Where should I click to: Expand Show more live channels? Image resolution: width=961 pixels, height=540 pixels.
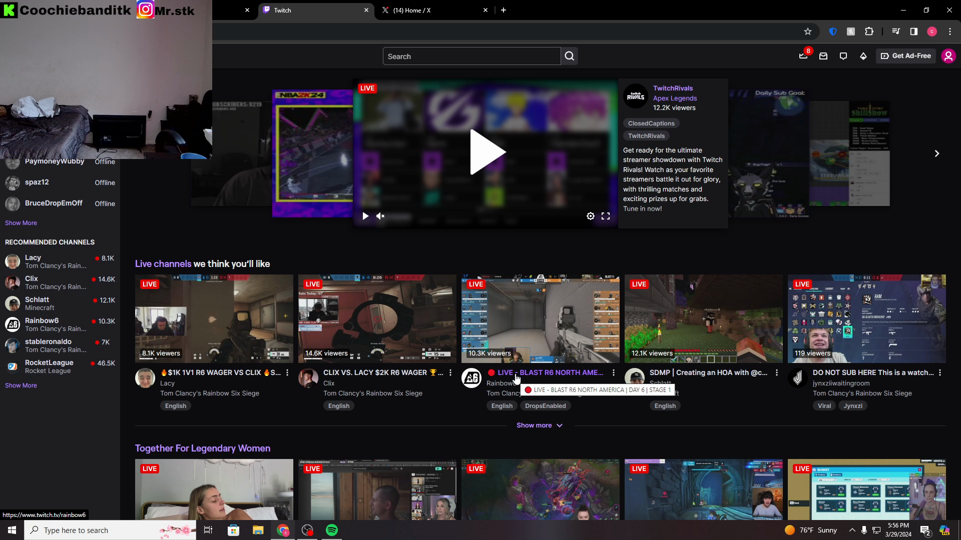pos(540,425)
